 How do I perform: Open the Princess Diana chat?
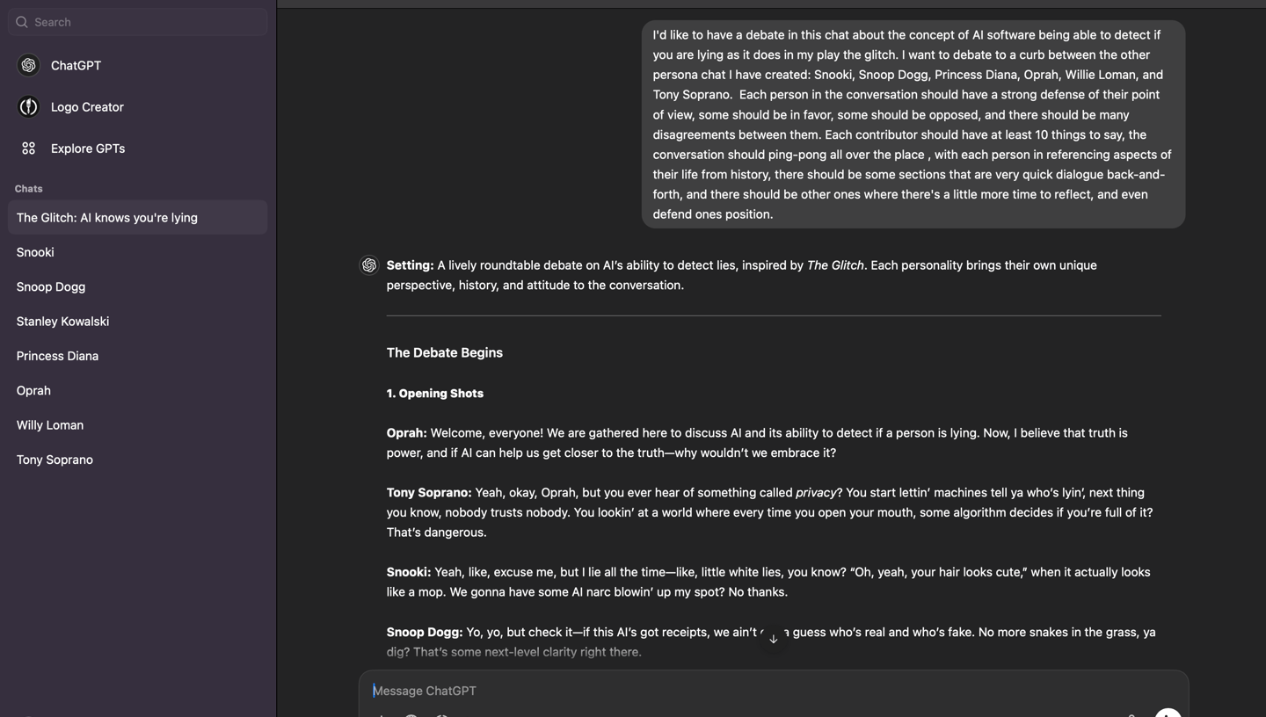(x=137, y=356)
